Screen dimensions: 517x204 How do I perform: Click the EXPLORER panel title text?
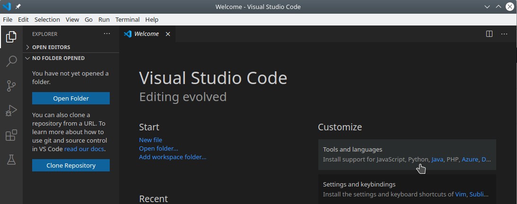coord(44,34)
